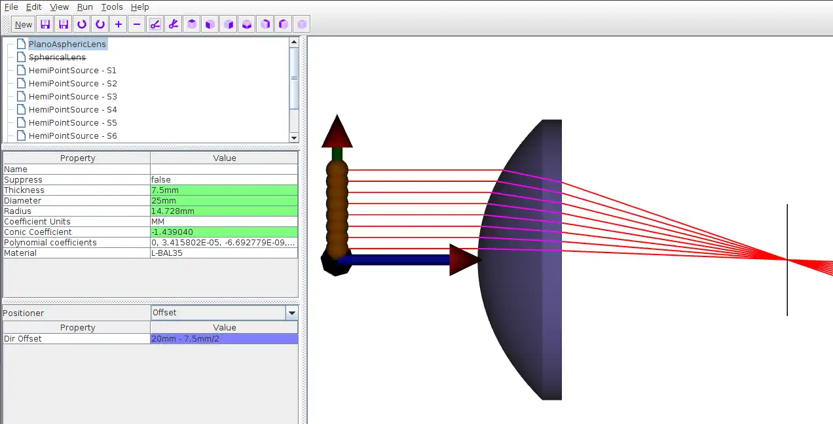This screenshot has width=833, height=424.
Task: Toggle the highlighted ray trace icon
Action: pyautogui.click(x=155, y=24)
